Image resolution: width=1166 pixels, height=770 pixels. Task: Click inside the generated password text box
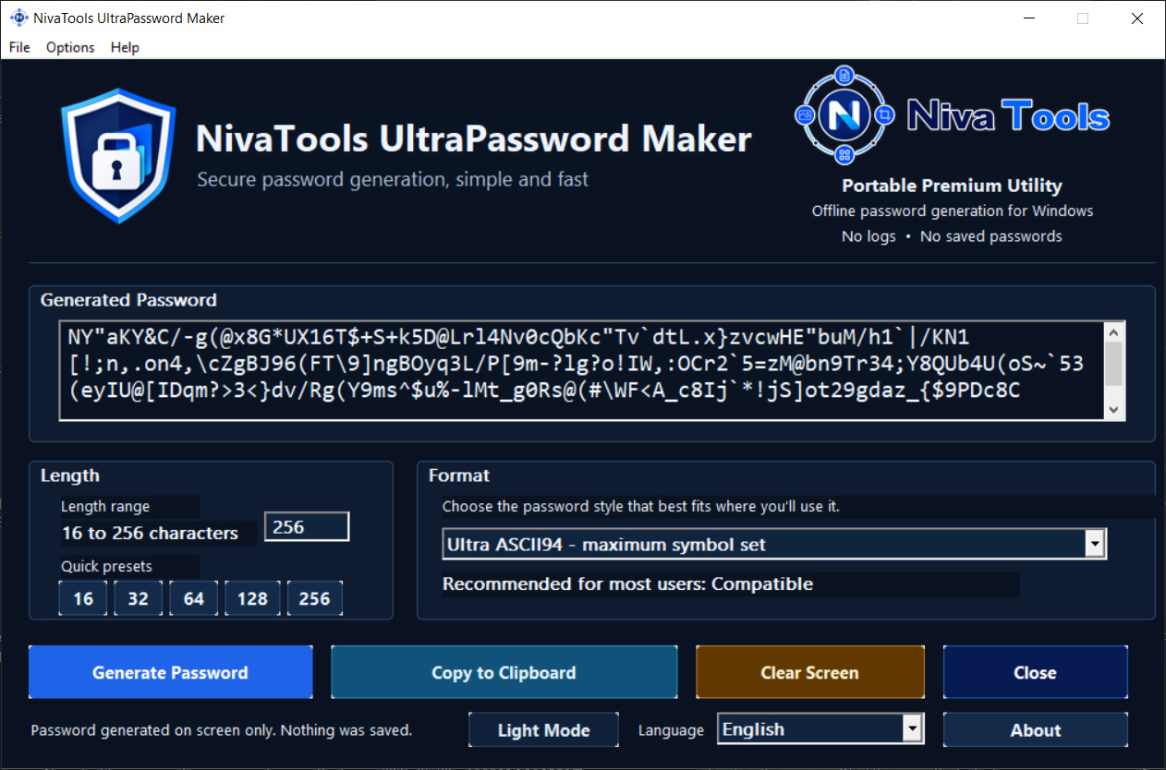click(x=582, y=371)
